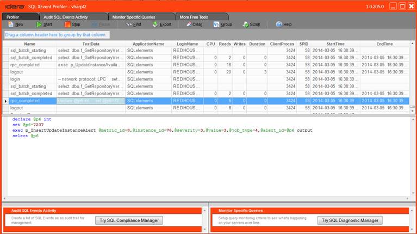The width and height of the screenshot is (417, 234).
Task: Stop the trace with the Stop icon
Action: (67, 24)
